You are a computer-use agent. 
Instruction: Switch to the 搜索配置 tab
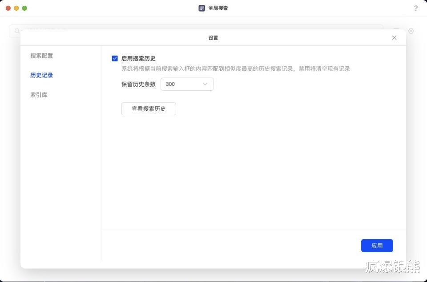[x=42, y=56]
